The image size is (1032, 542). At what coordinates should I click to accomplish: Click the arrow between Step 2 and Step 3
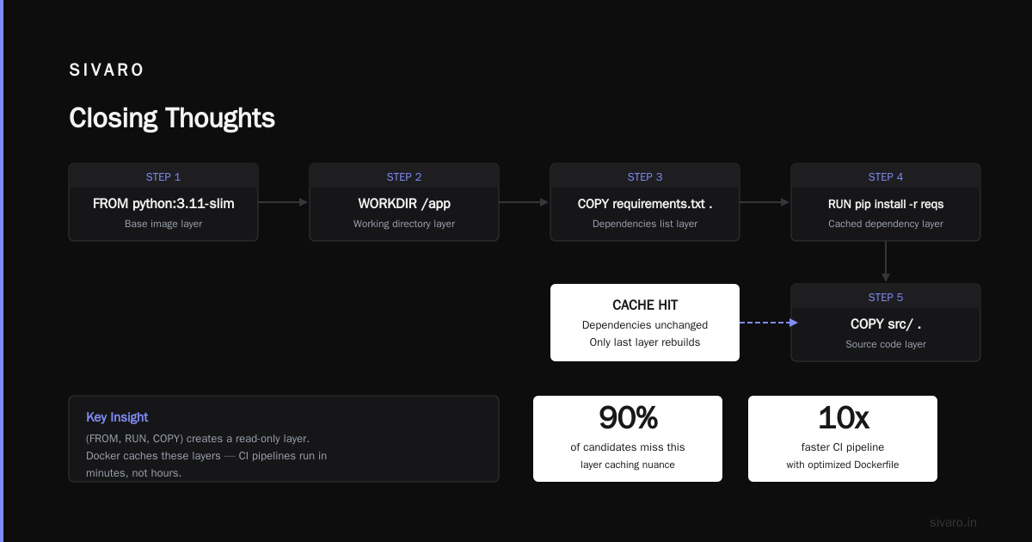[x=525, y=202]
